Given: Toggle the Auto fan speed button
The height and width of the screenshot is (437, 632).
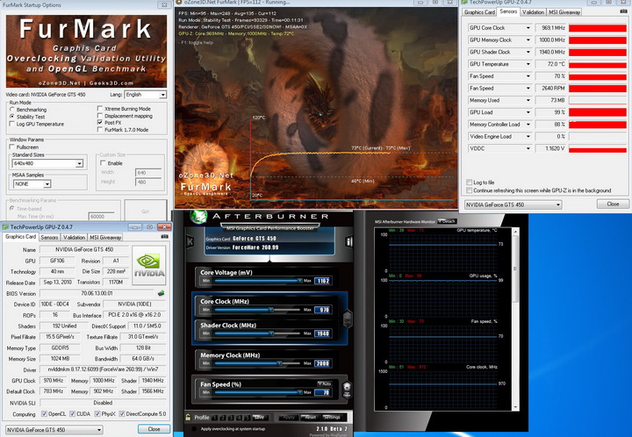Looking at the screenshot, I should 325,383.
